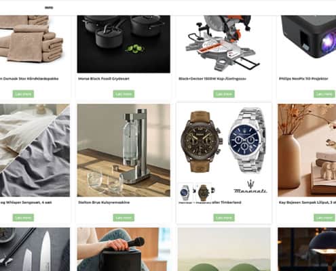Click the black cookware set image
Image resolution: width=336 pixels, height=271 pixels.
click(124, 44)
